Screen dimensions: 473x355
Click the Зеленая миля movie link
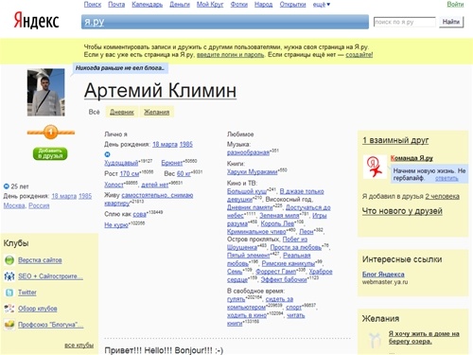click(279, 216)
